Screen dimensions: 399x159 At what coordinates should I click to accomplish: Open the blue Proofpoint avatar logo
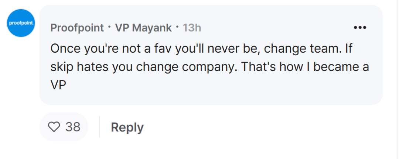coord(21,23)
